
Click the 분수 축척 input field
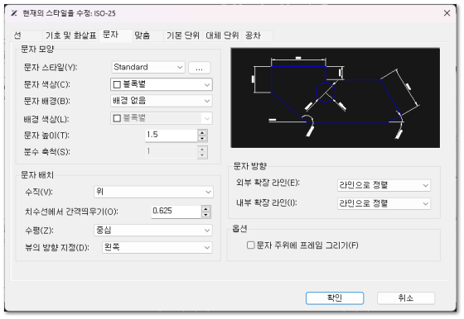point(171,152)
